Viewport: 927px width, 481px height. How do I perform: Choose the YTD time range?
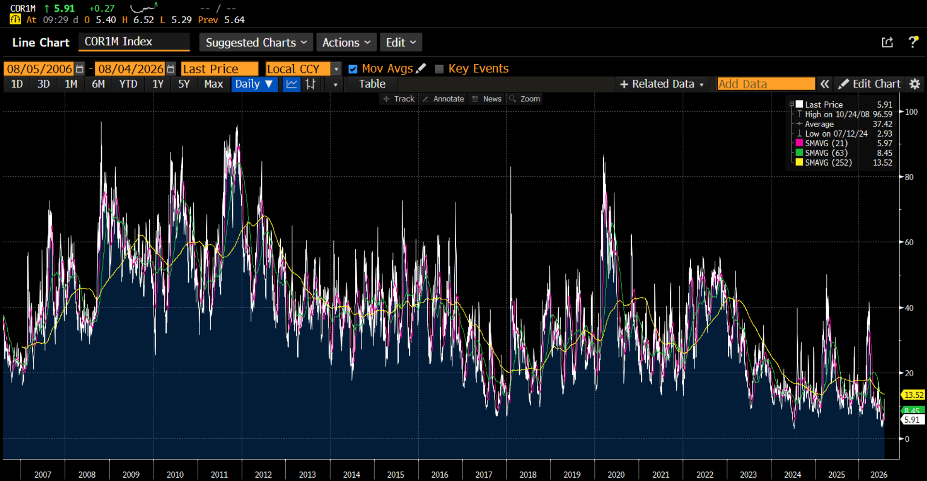pos(128,84)
